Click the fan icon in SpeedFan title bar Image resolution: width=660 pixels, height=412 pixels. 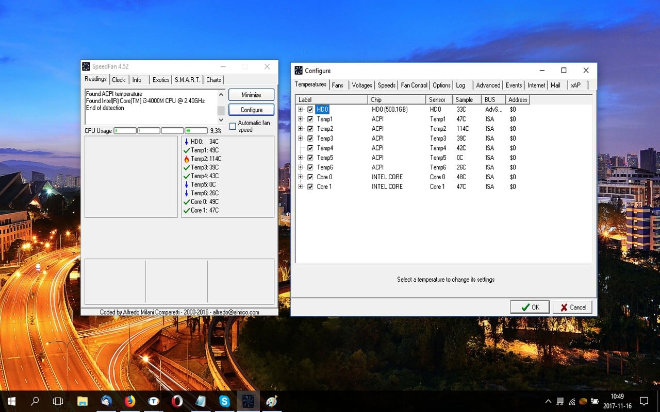[86, 66]
